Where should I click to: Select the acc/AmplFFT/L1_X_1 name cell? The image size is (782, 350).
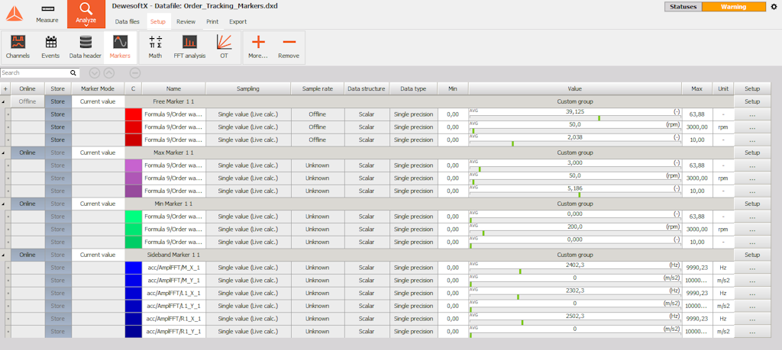pos(173,293)
